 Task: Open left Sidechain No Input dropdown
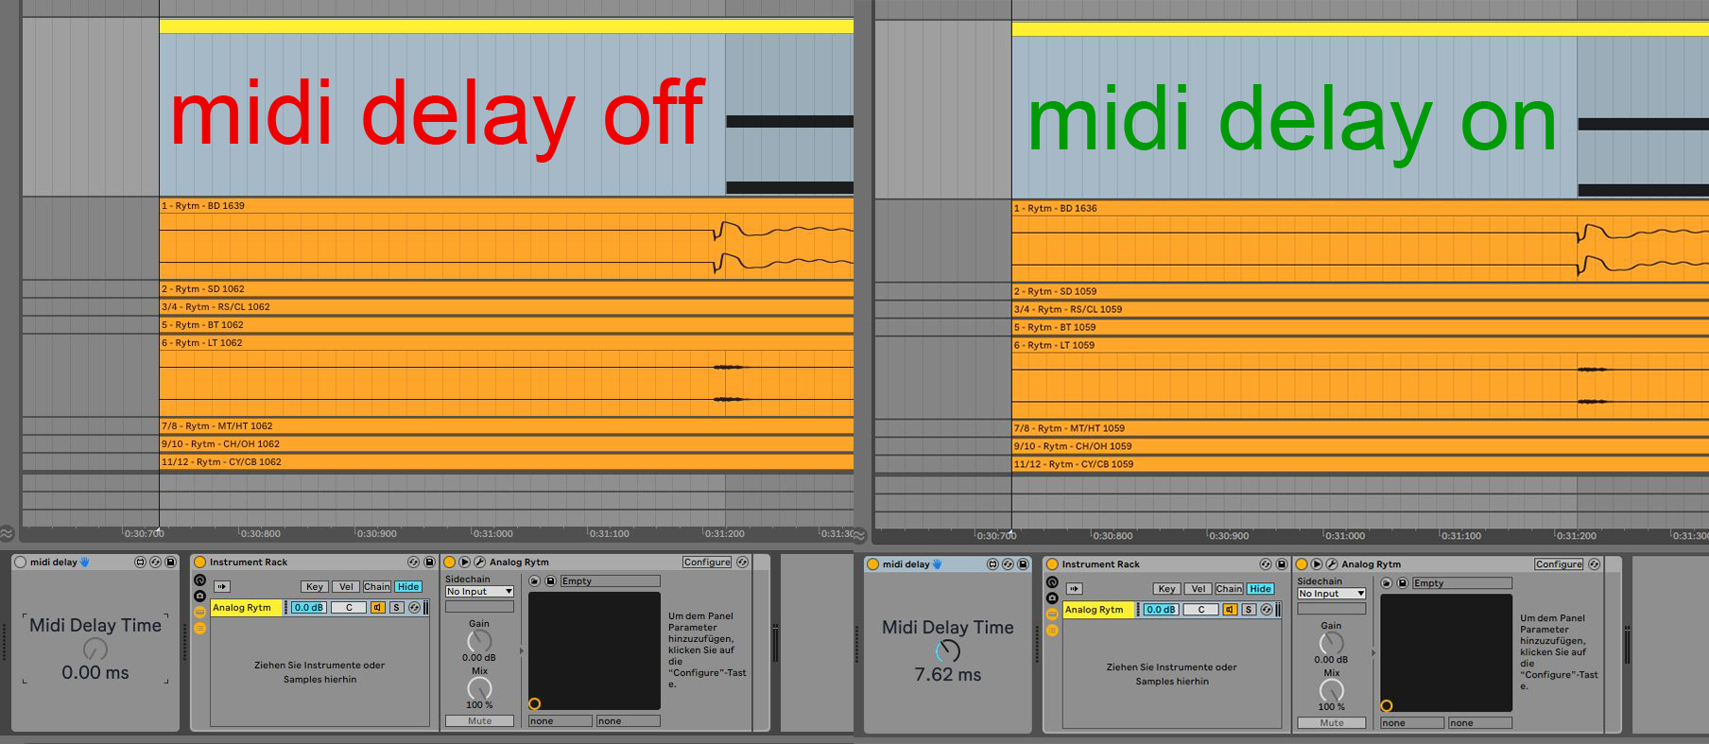pyautogui.click(x=479, y=592)
